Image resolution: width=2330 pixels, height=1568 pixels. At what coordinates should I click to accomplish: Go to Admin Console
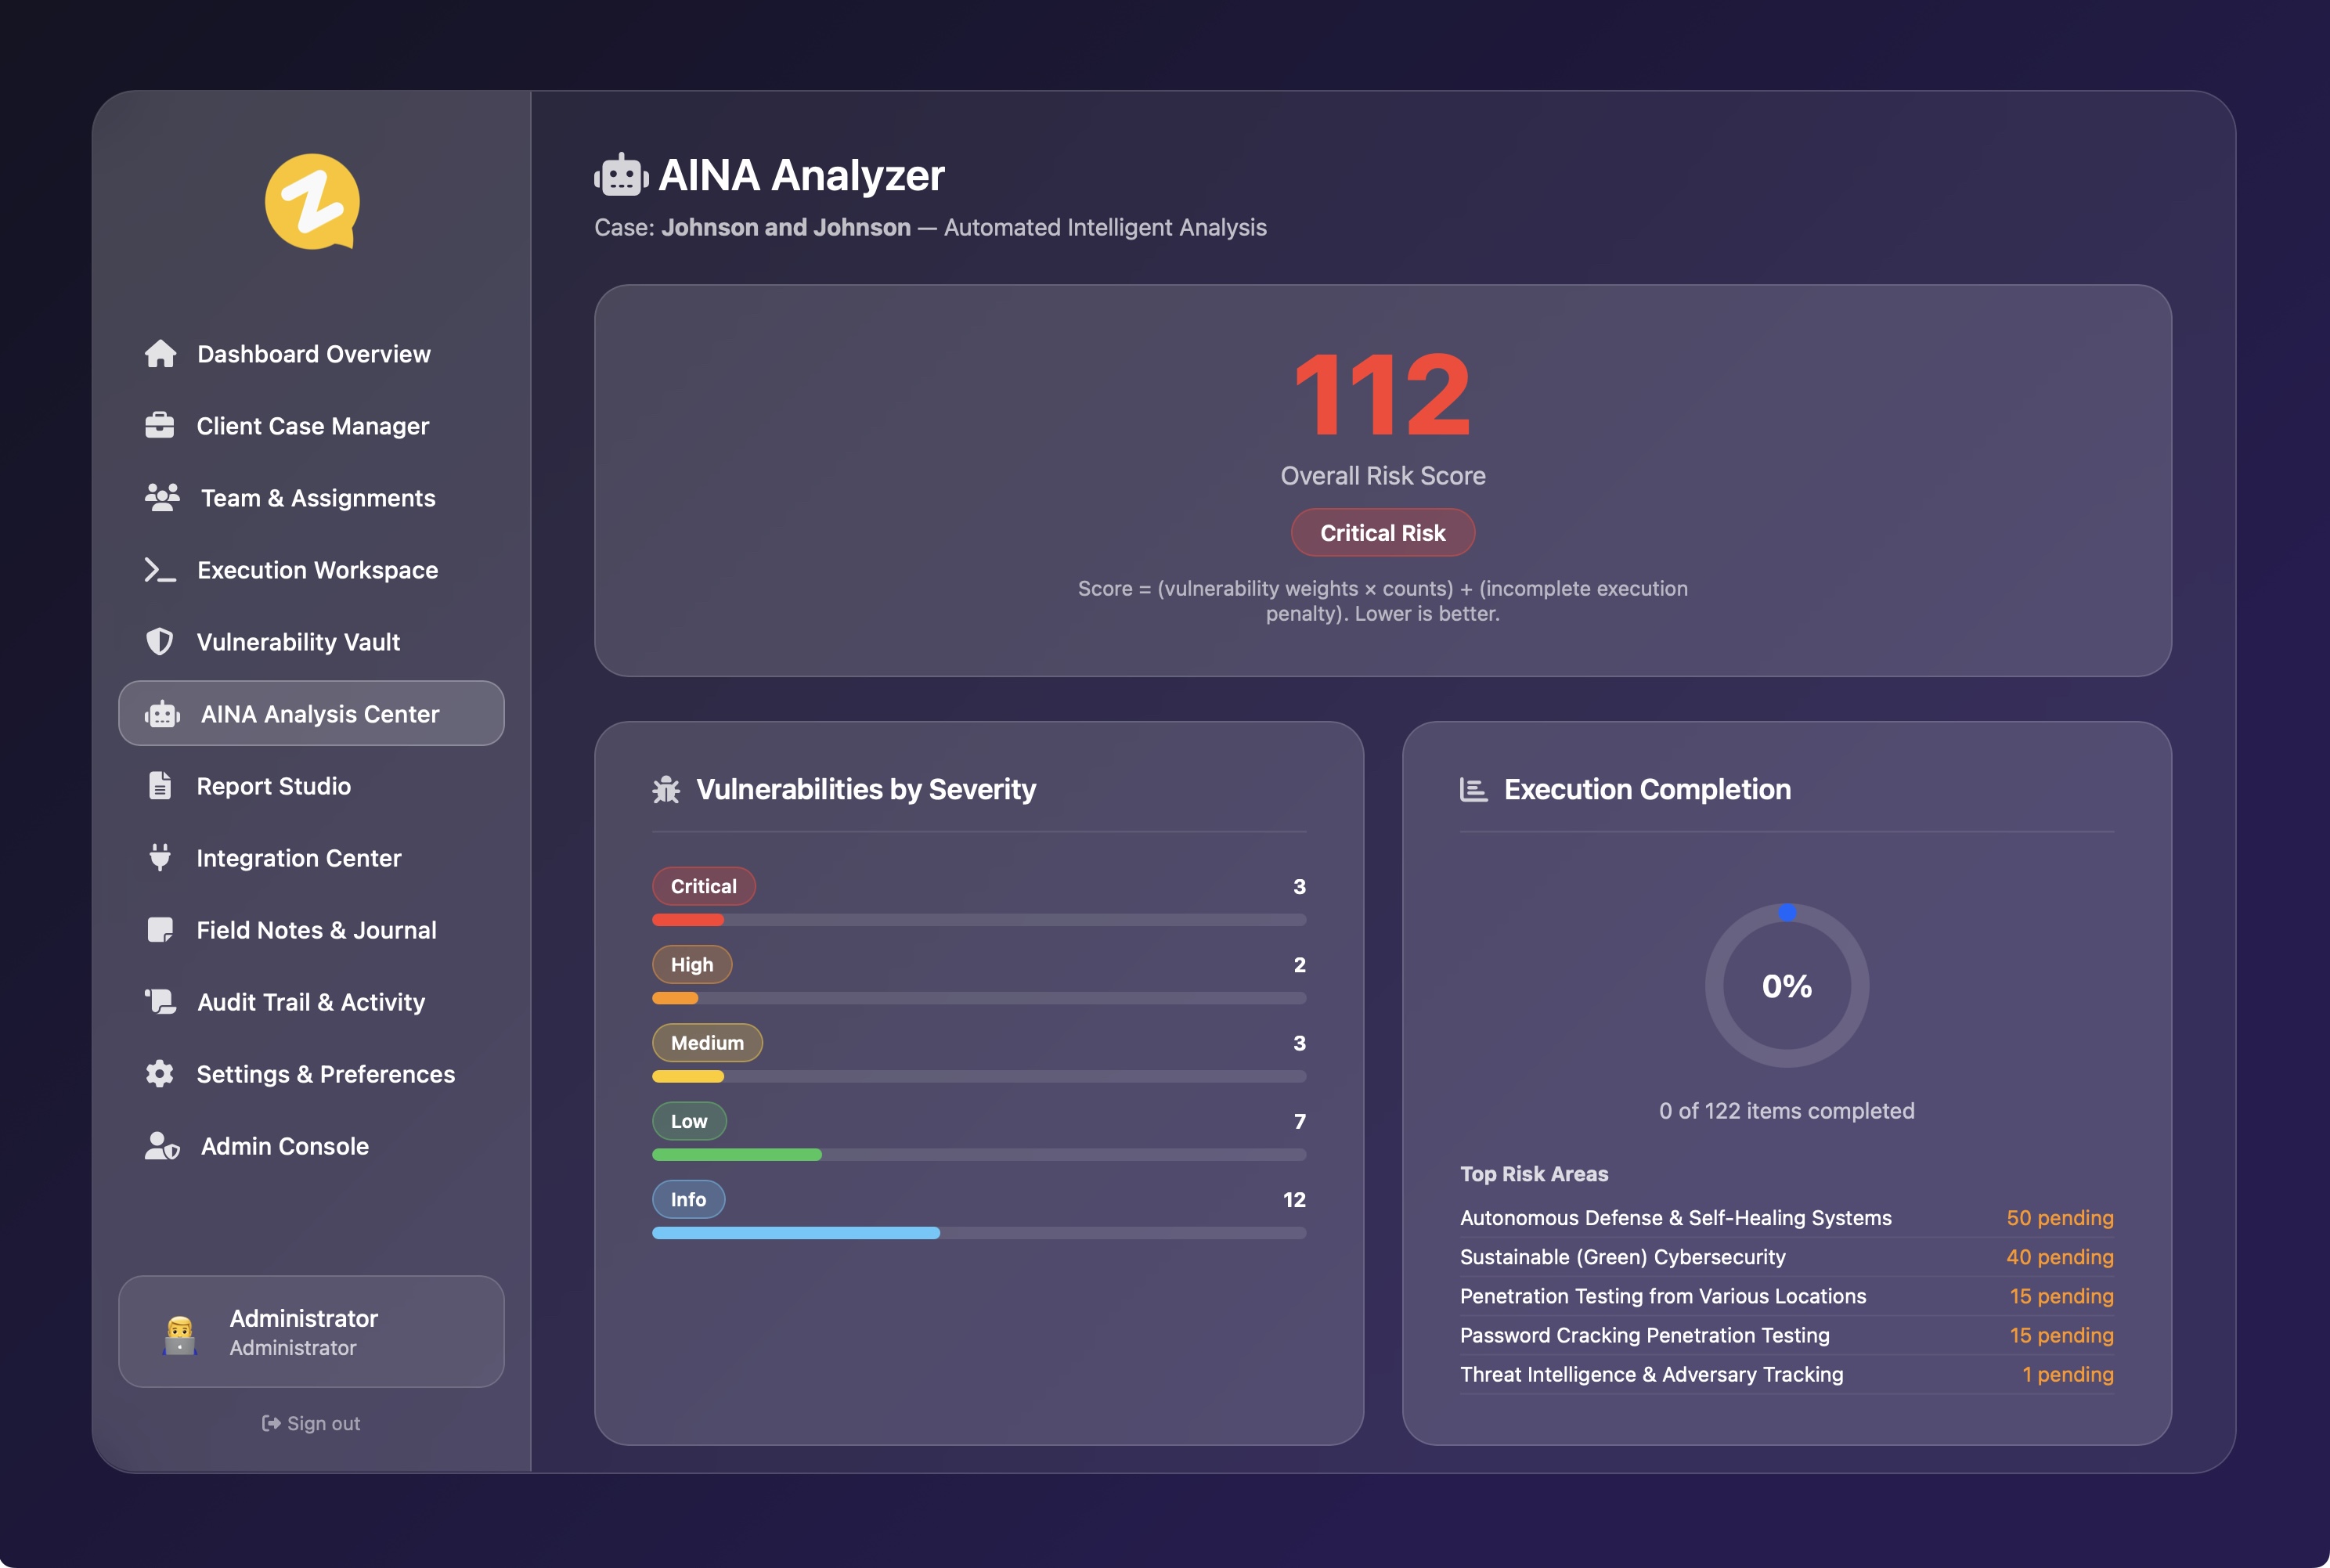click(x=284, y=1146)
